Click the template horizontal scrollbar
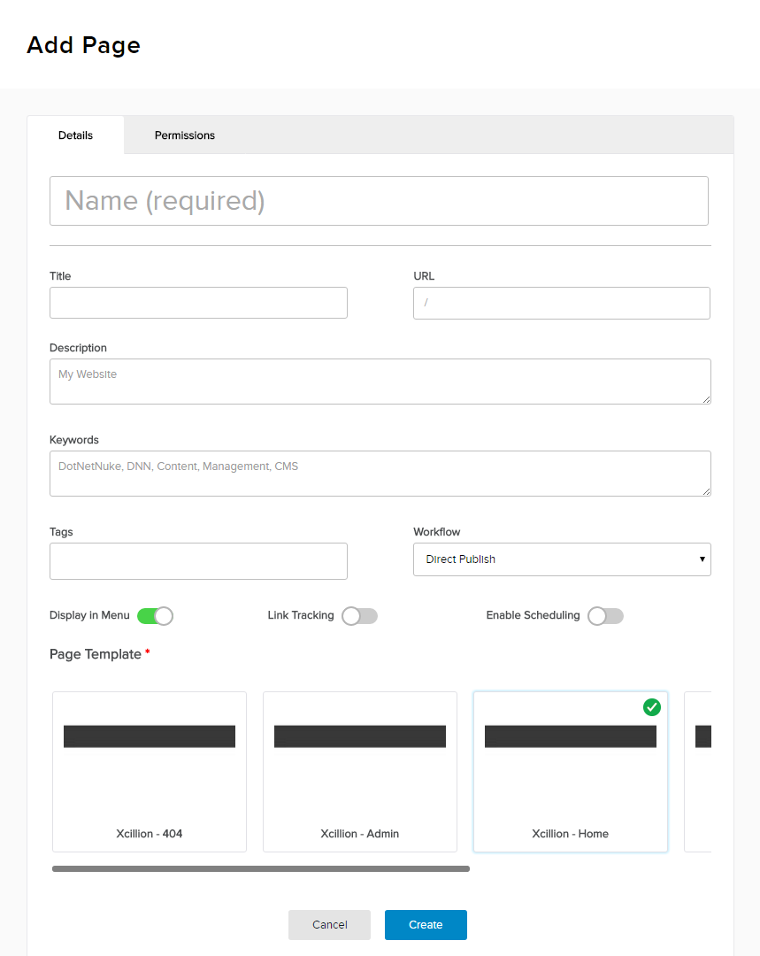The image size is (760, 956). coord(261,869)
